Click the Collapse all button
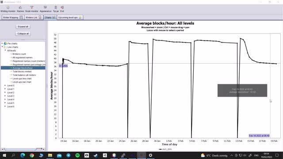Viewport: 283px width, 159px height. [23, 34]
